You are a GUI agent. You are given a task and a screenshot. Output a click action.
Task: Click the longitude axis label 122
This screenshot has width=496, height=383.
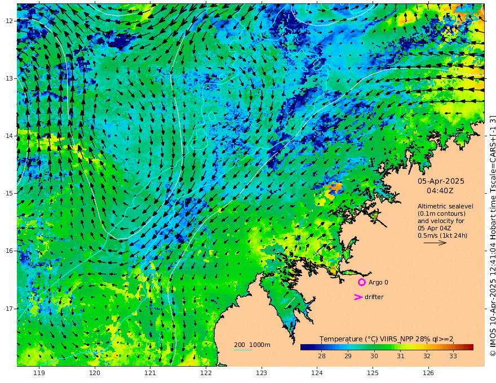coord(206,373)
